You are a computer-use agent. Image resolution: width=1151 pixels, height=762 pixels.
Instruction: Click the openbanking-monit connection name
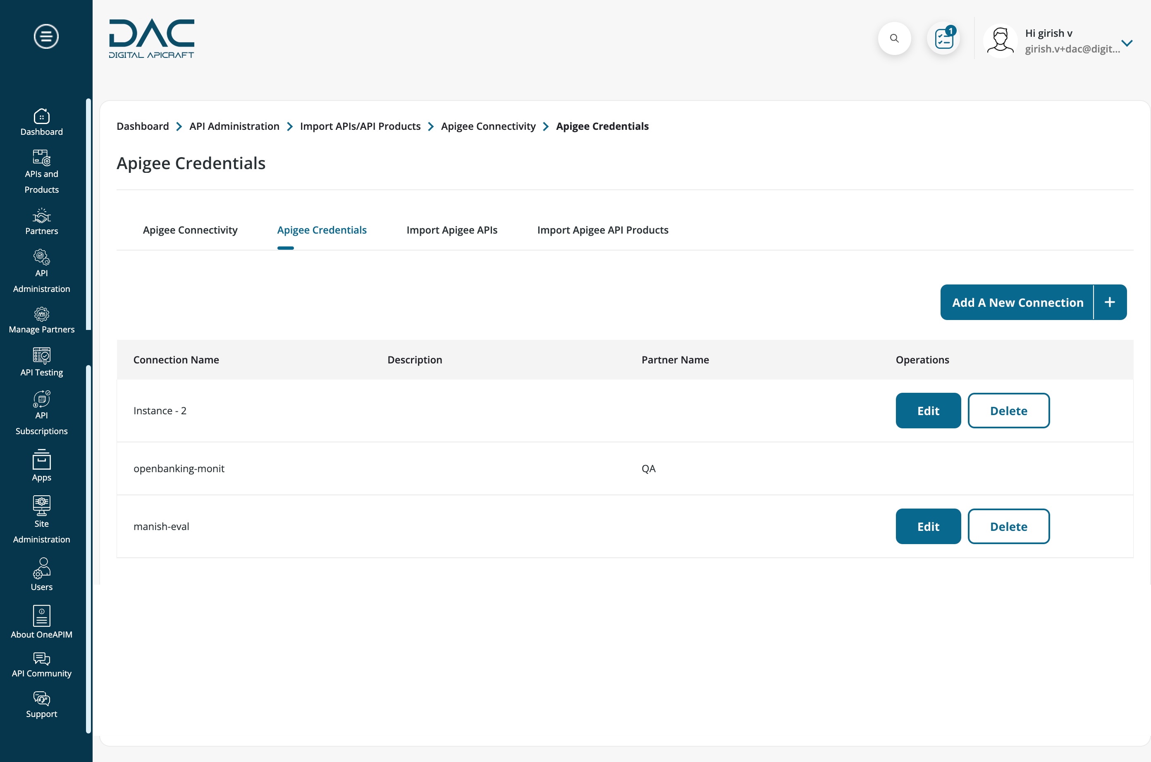[179, 468]
